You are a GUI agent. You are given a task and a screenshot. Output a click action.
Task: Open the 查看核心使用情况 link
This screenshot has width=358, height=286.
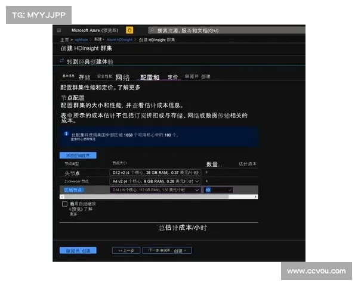pos(83,139)
